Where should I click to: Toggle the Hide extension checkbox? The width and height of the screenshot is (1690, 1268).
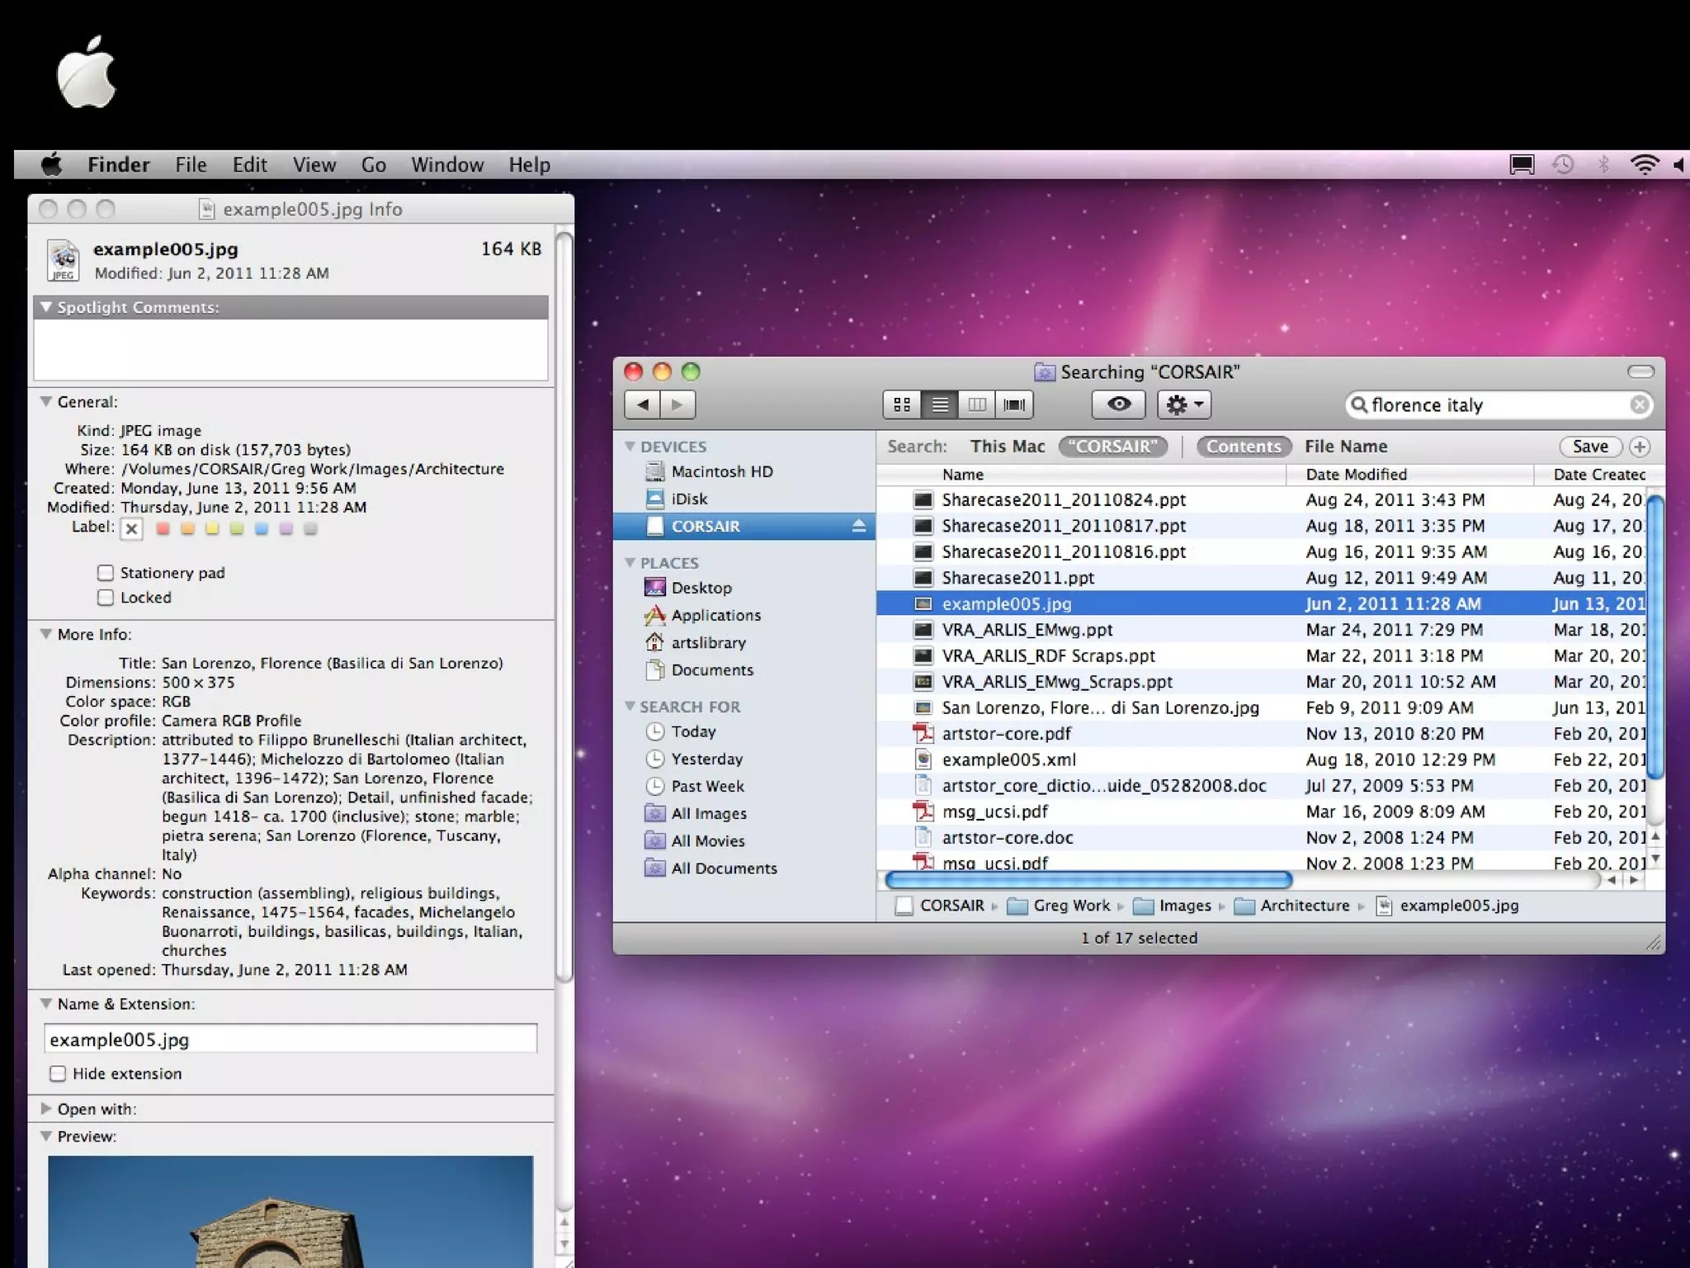(58, 1073)
